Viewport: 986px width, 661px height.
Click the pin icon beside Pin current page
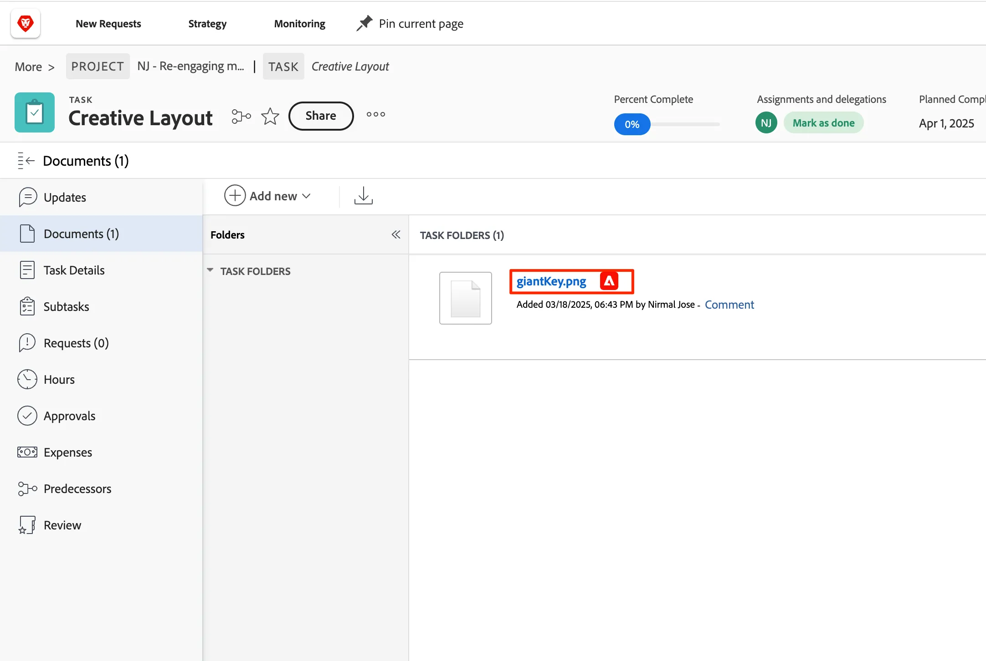pyautogui.click(x=364, y=23)
